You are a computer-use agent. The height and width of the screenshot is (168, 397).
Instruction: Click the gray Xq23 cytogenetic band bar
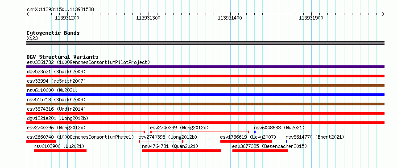click(205, 43)
